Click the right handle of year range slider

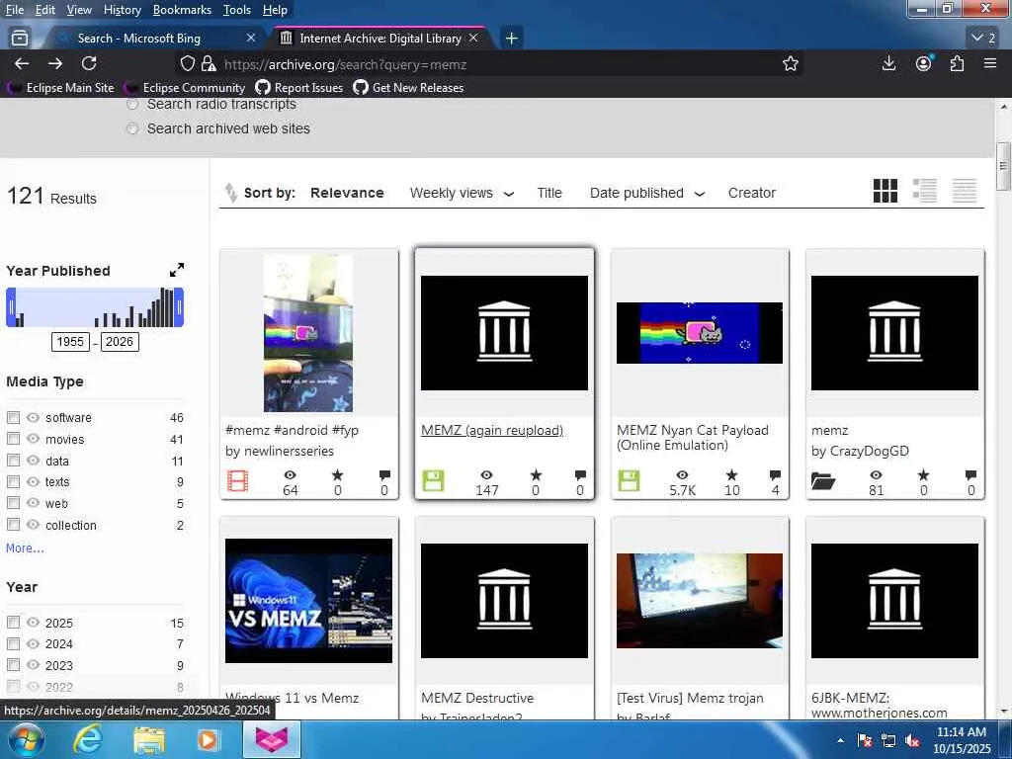coord(180,307)
